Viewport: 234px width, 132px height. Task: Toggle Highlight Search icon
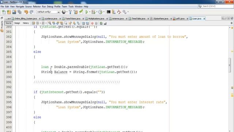[61, 23]
